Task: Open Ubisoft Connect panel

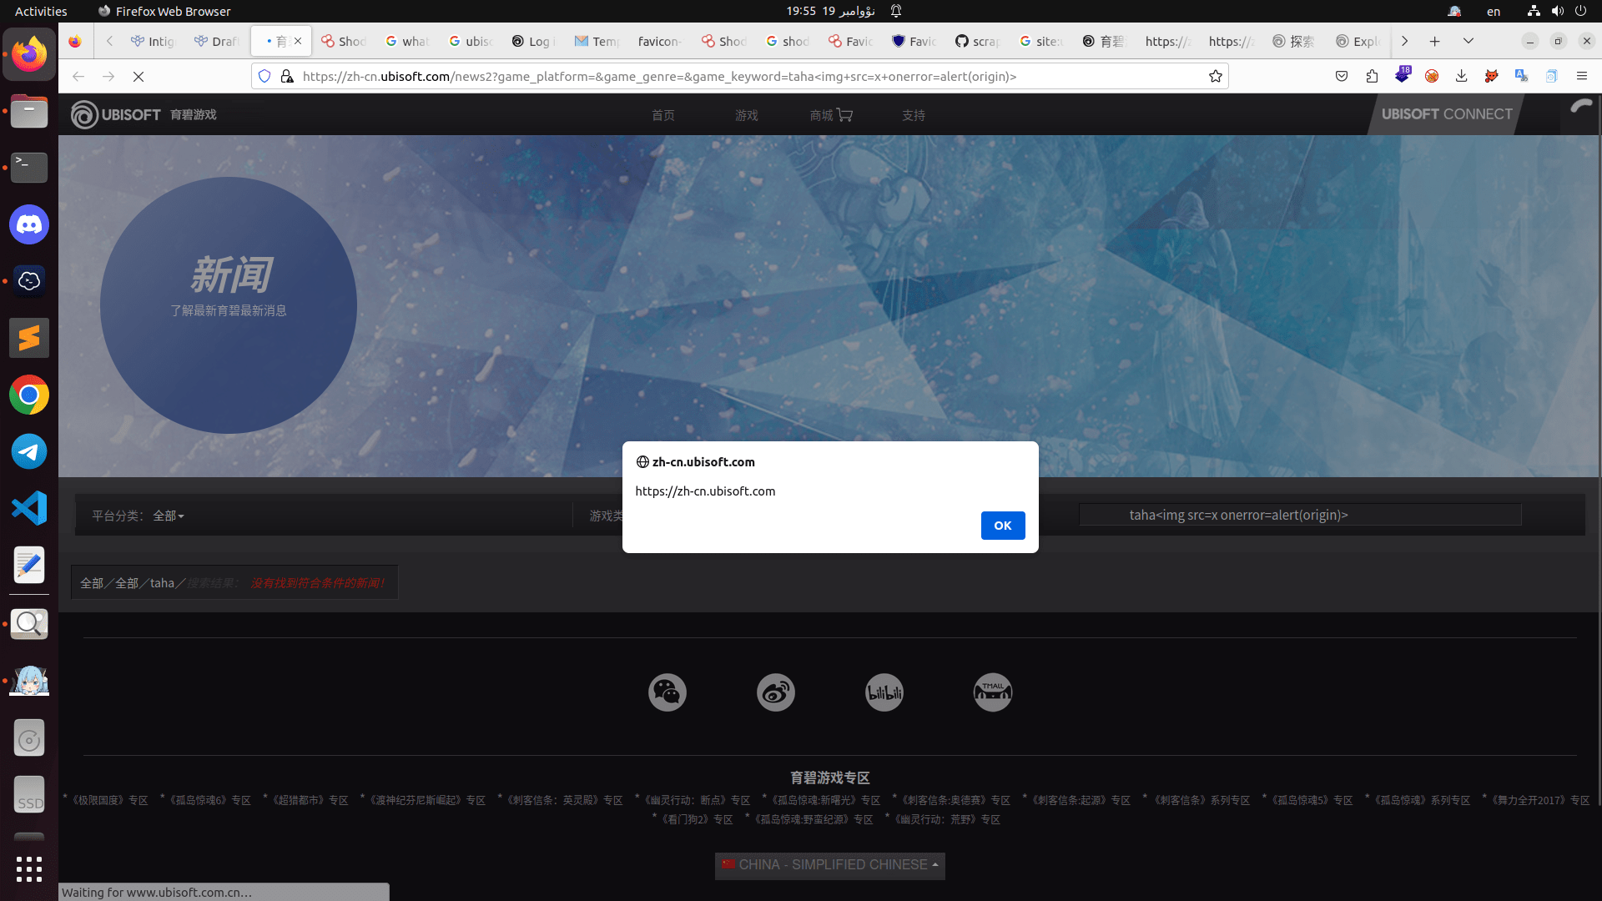Action: coord(1447,114)
